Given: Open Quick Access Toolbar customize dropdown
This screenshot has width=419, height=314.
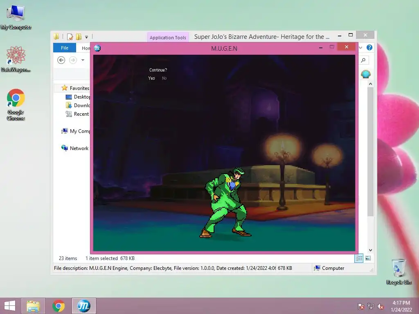Looking at the screenshot, I should tap(87, 37).
